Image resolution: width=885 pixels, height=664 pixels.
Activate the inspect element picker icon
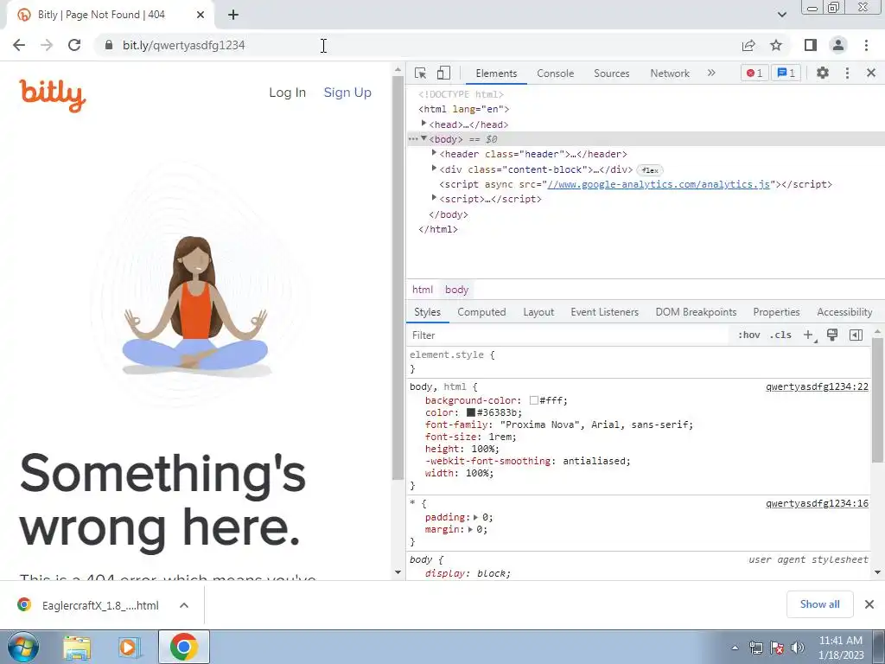(420, 73)
